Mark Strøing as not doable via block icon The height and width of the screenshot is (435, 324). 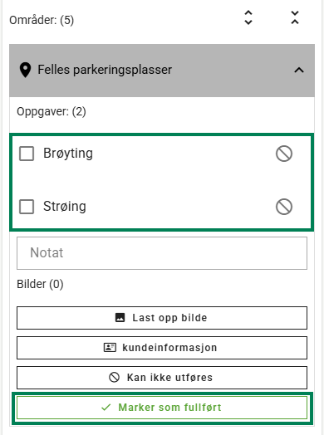pos(284,207)
